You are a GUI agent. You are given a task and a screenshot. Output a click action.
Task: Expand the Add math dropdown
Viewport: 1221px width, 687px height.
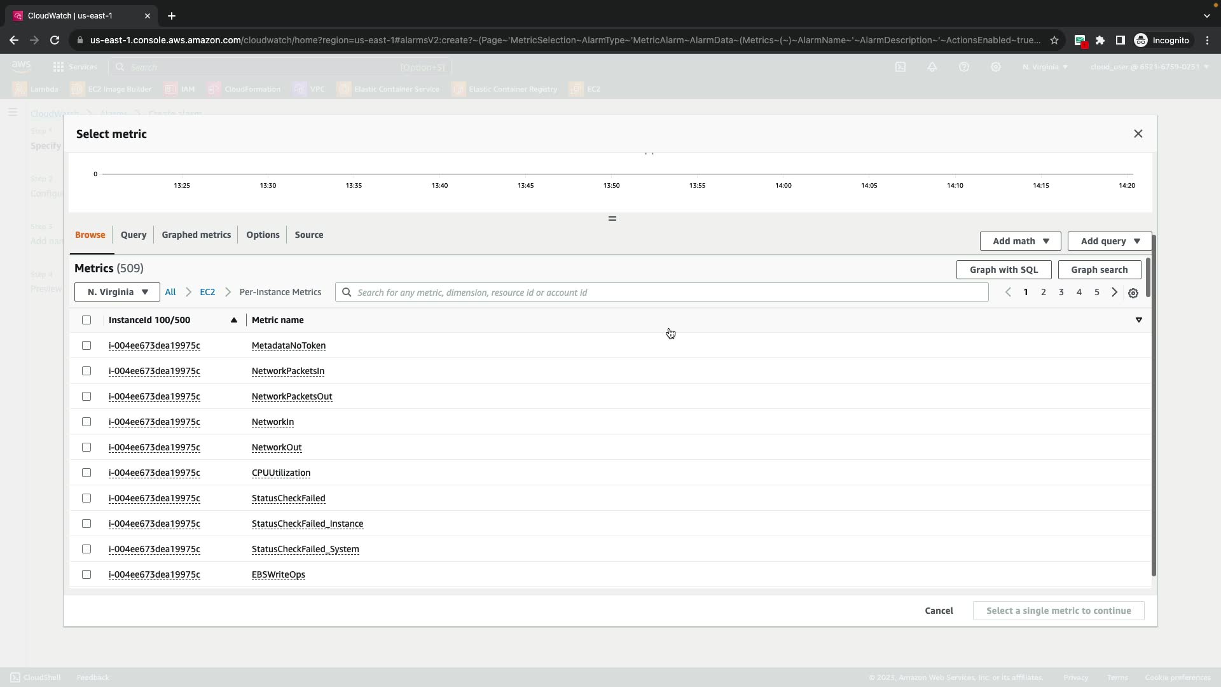tap(1020, 241)
